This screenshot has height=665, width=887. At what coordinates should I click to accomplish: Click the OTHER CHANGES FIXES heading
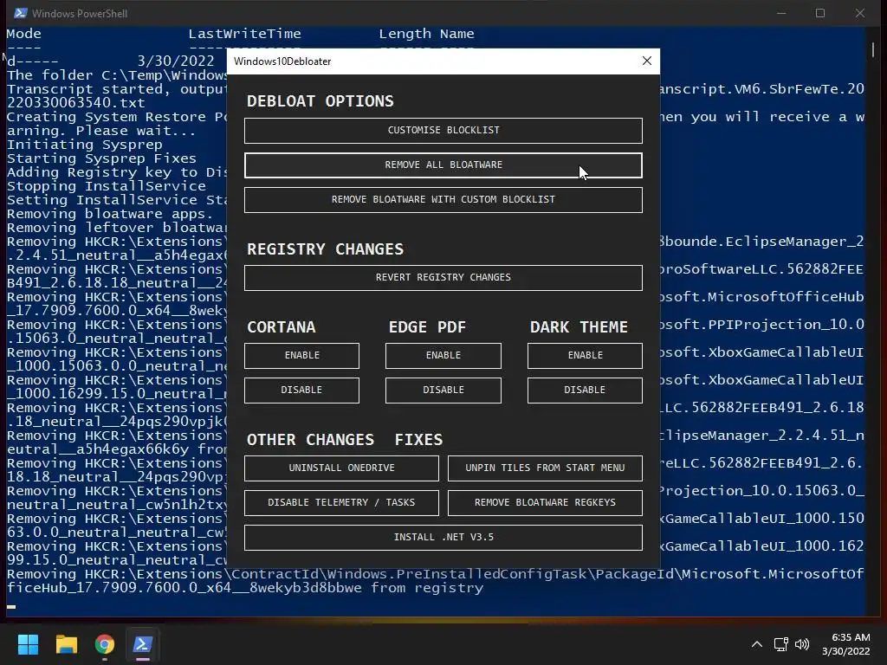[345, 440]
